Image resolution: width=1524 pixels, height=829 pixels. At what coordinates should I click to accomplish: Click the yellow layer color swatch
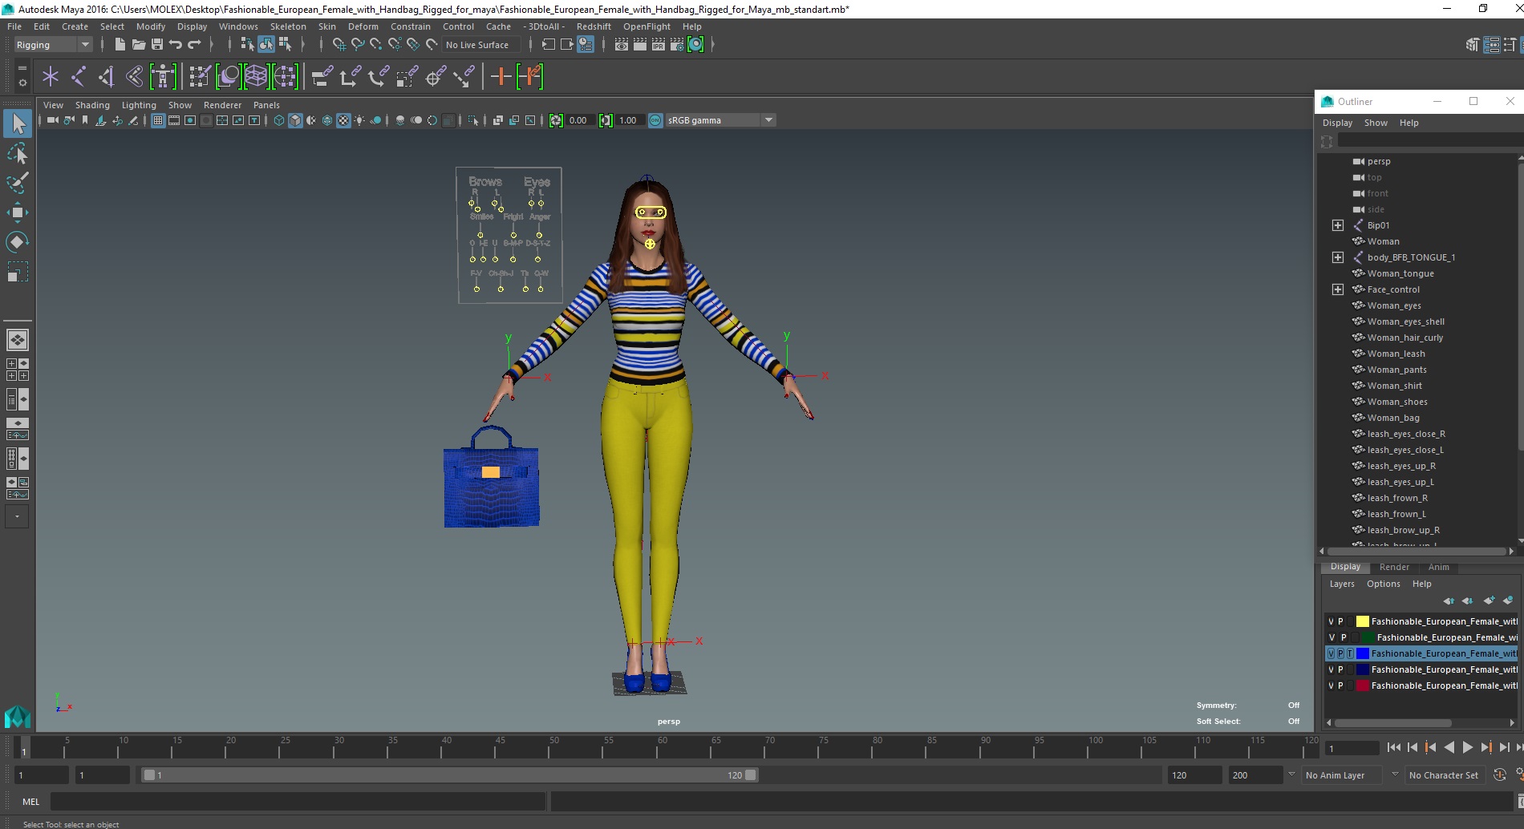[x=1362, y=621]
